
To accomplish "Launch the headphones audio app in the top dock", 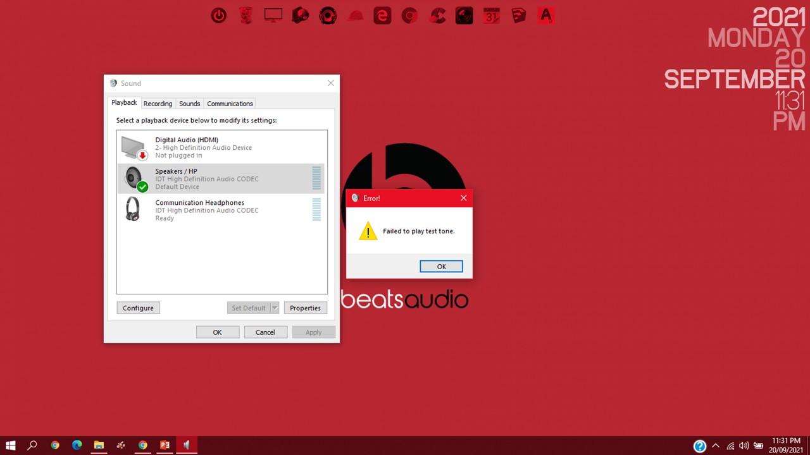I will pos(328,15).
